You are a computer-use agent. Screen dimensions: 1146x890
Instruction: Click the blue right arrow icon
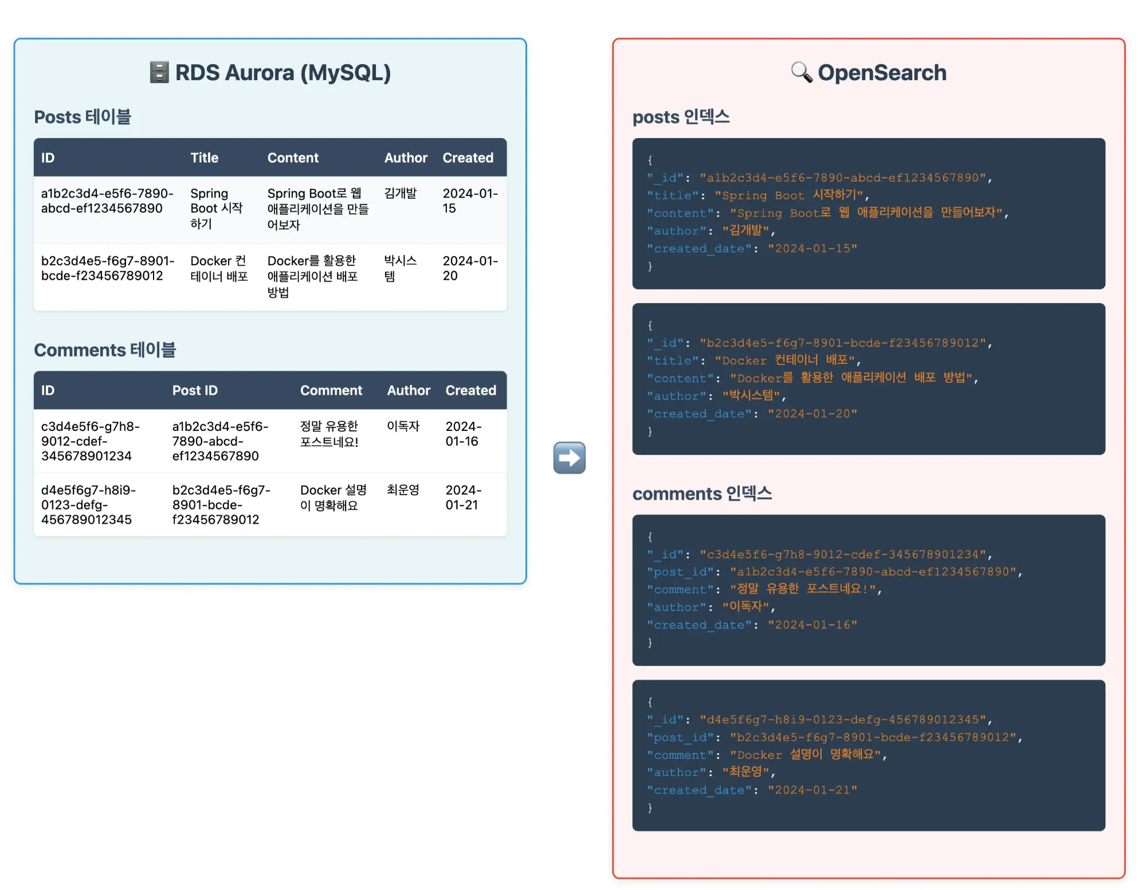pyautogui.click(x=569, y=458)
